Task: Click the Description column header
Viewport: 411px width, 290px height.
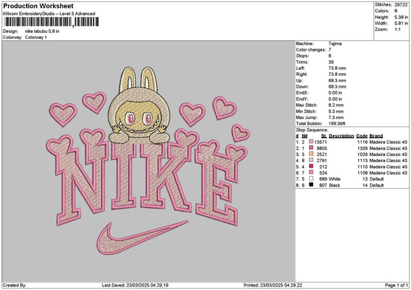Action: click(341, 135)
